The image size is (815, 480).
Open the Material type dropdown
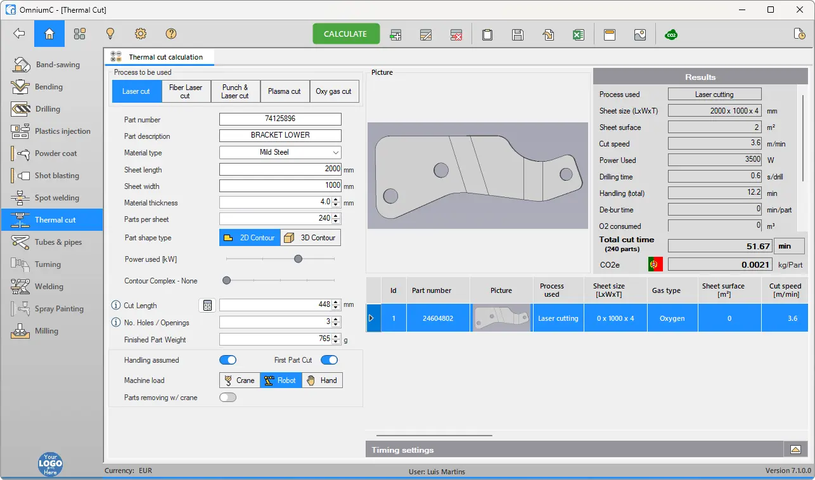pos(280,152)
